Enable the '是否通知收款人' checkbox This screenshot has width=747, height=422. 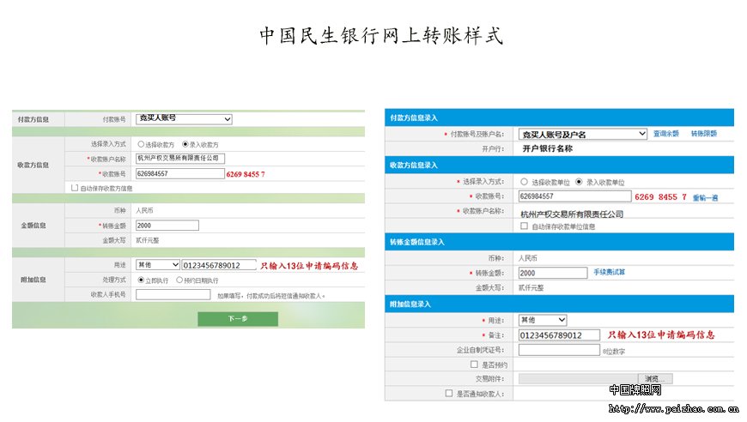[449, 394]
